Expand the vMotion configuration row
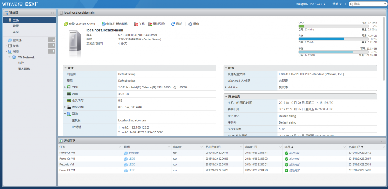 tap(226, 87)
